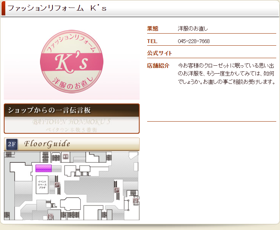Image resolution: width=280 pixels, height=230 pixels.
Task: Click the TEL label
Action: pyautogui.click(x=152, y=41)
